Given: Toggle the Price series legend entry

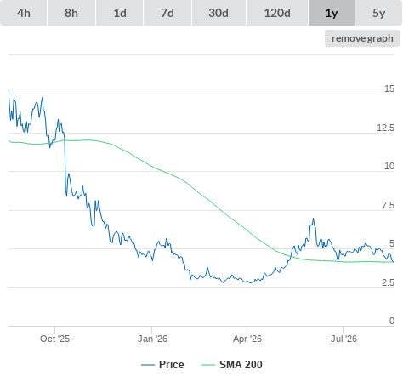Looking at the screenshot, I should [x=162, y=365].
